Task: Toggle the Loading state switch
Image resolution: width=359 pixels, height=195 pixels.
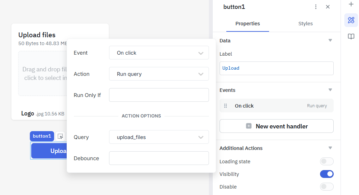Action: [327, 162]
